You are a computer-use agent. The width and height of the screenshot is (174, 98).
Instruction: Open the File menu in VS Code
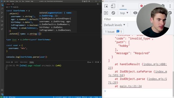coord(4,1)
